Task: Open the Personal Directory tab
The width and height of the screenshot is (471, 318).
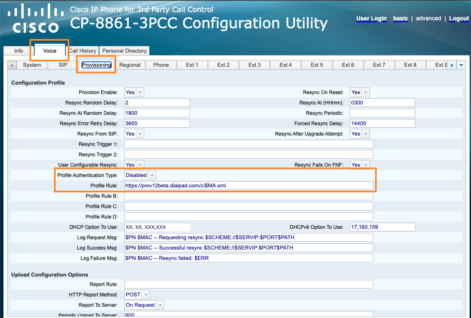Action: [x=124, y=51]
